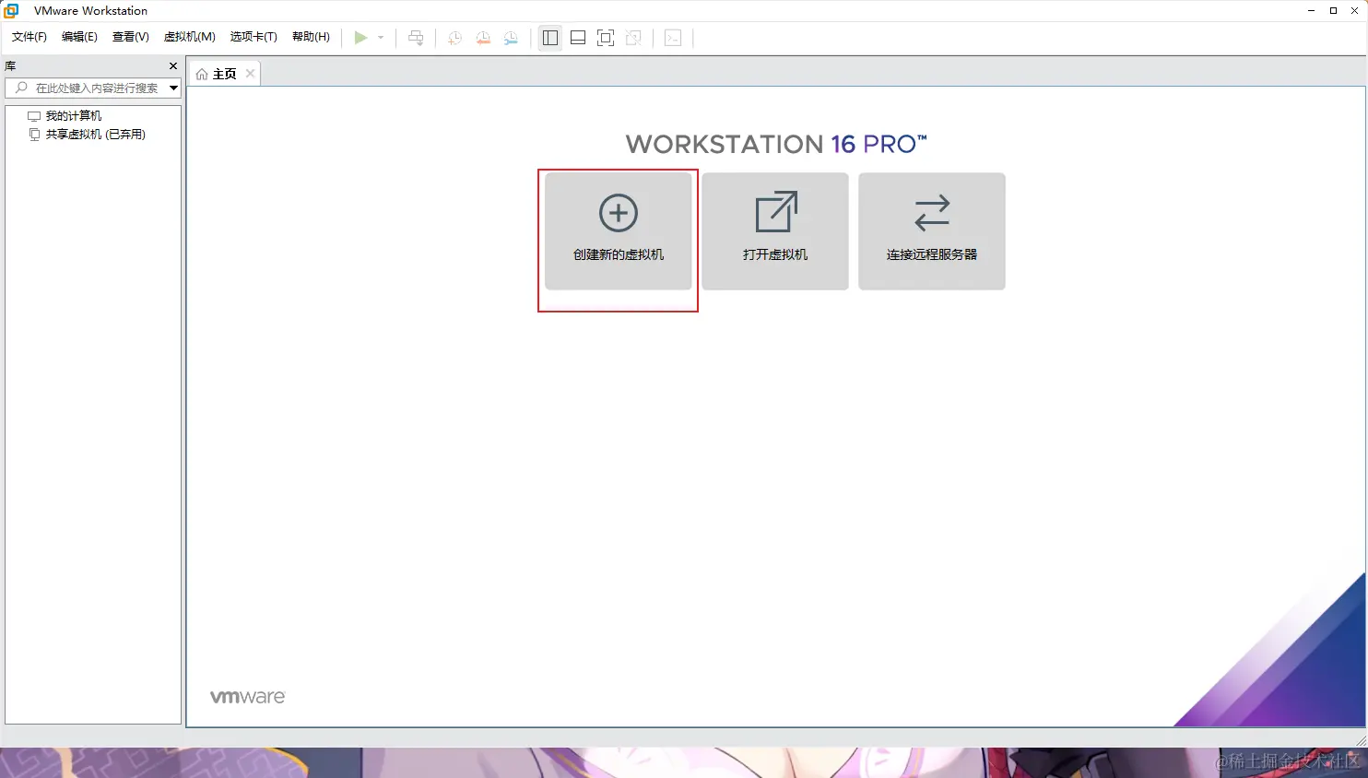Click the 连接远程服务器 button
The height and width of the screenshot is (778, 1368).
coord(932,231)
